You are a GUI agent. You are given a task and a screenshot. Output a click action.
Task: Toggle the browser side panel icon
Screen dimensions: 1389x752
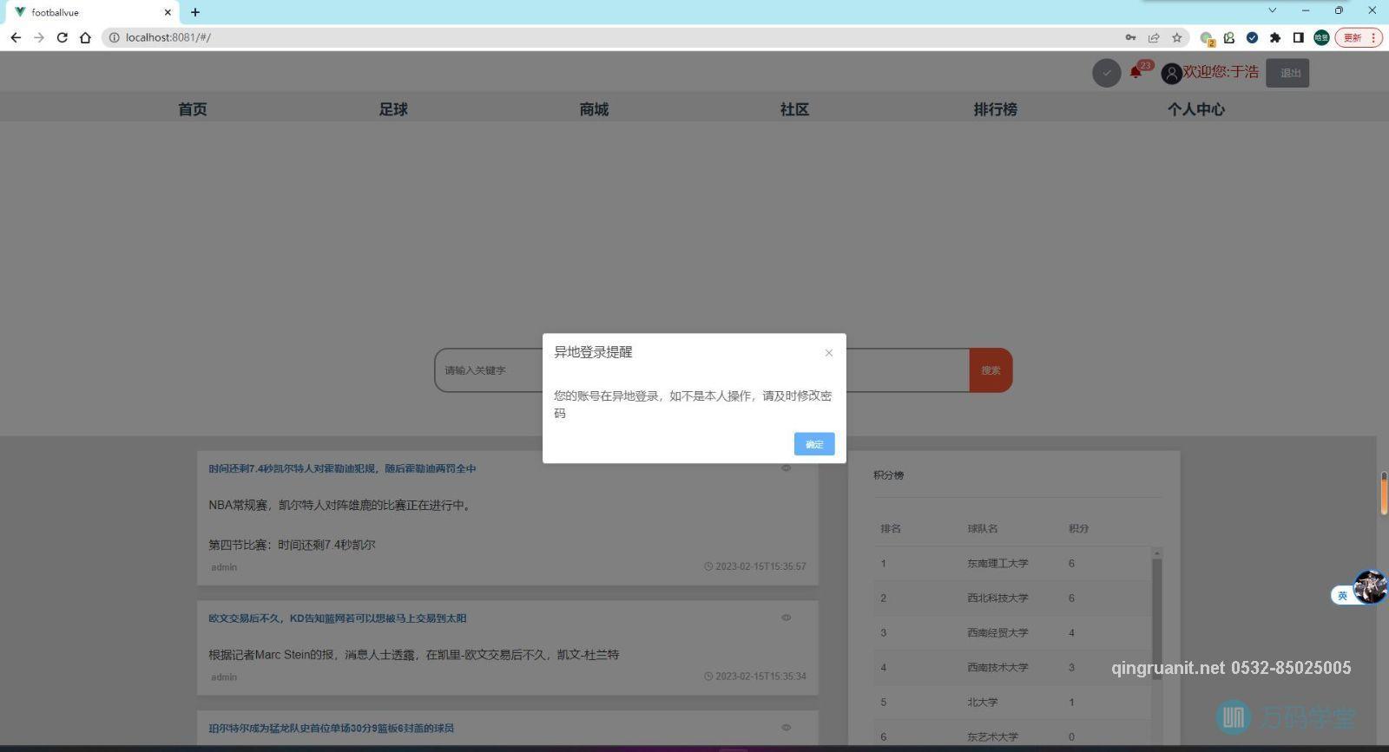pos(1299,37)
